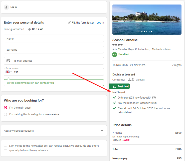Click the envelope icon in the e-mail field
This screenshot has height=161, width=185.
pos(8,61)
